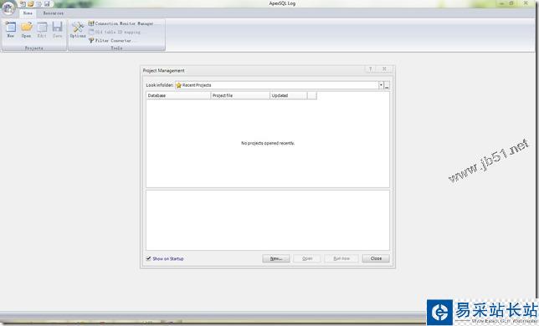
Task: Click the undo icon in quick access toolbar
Action: coord(23,4)
